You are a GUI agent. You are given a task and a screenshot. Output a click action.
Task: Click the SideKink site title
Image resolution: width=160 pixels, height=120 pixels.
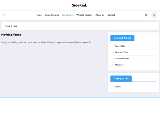(79, 5)
